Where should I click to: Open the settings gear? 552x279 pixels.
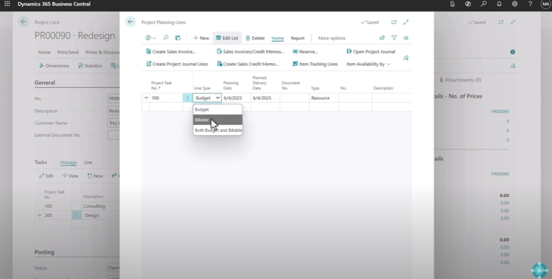tap(515, 4)
